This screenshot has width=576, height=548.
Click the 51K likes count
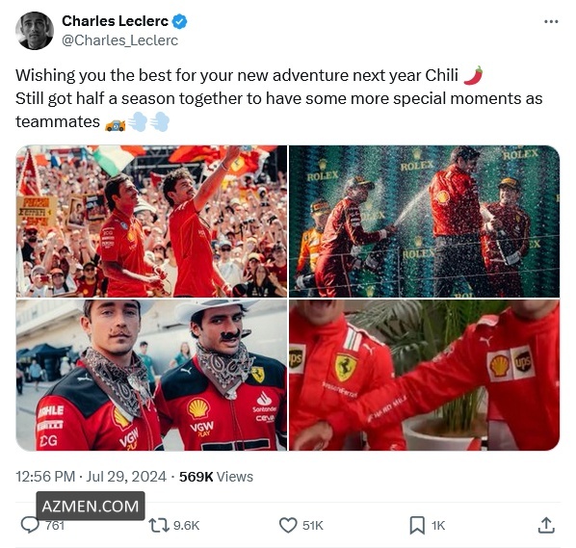coord(313,526)
